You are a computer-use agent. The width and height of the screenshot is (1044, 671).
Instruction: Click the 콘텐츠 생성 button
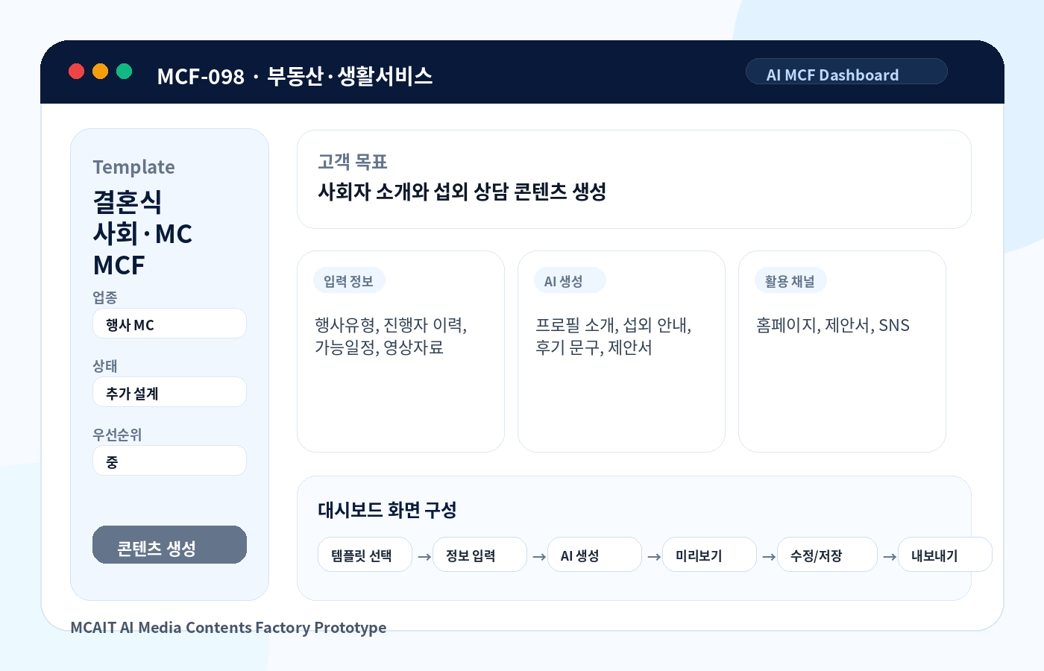(169, 545)
